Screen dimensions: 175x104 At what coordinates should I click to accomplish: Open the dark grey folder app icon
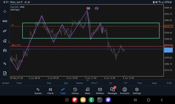[100, 100]
